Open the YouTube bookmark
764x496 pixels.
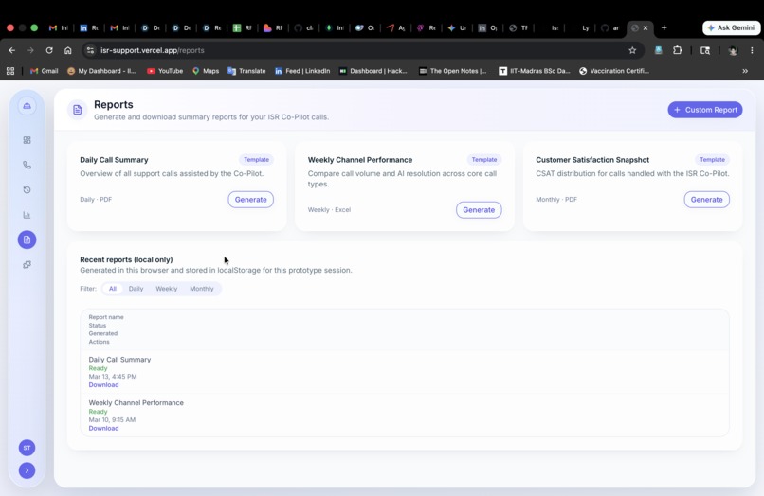[x=165, y=71]
